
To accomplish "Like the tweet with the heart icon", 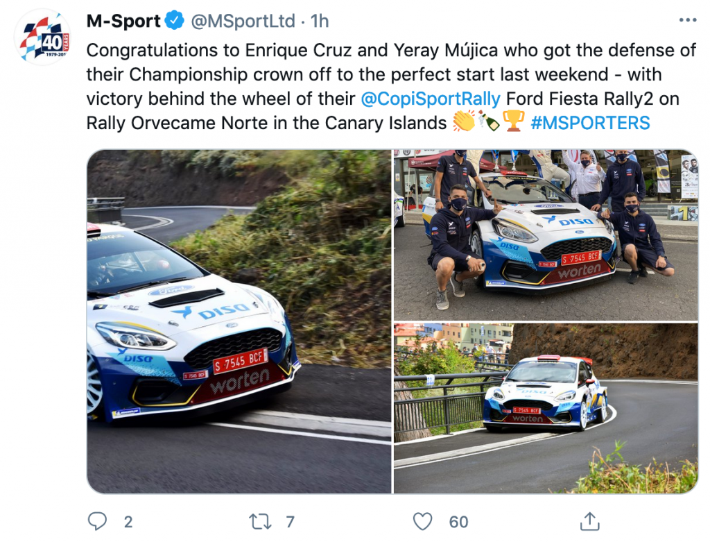I will [x=422, y=521].
